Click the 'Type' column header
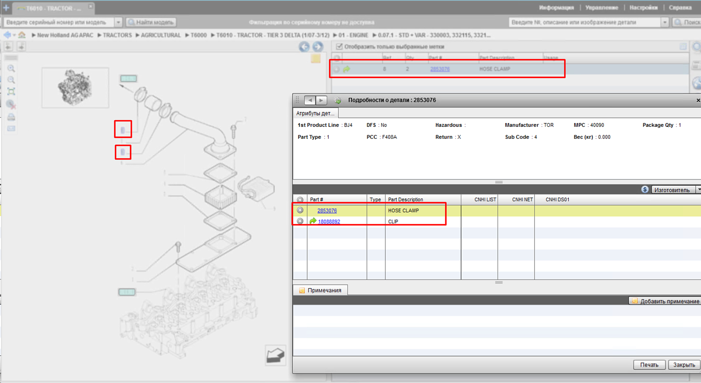The image size is (701, 383). click(375, 200)
